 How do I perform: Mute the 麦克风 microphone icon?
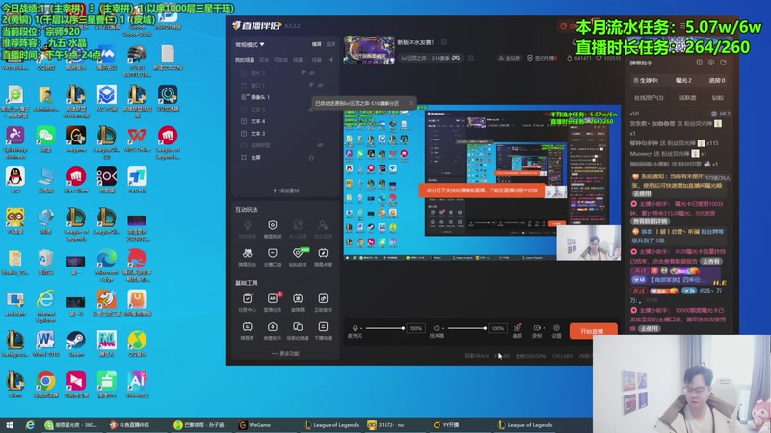[355, 328]
